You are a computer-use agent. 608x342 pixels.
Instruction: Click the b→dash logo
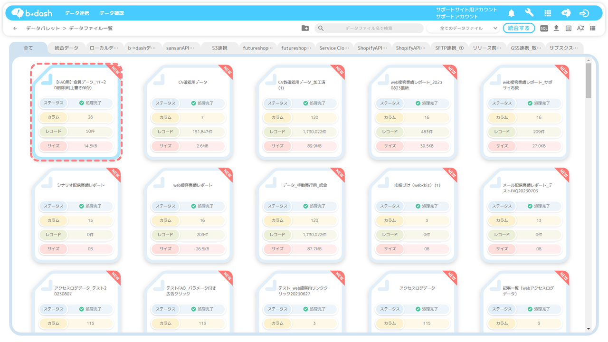click(x=32, y=13)
